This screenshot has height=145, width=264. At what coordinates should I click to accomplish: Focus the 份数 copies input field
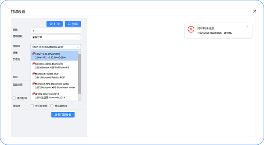56,31
